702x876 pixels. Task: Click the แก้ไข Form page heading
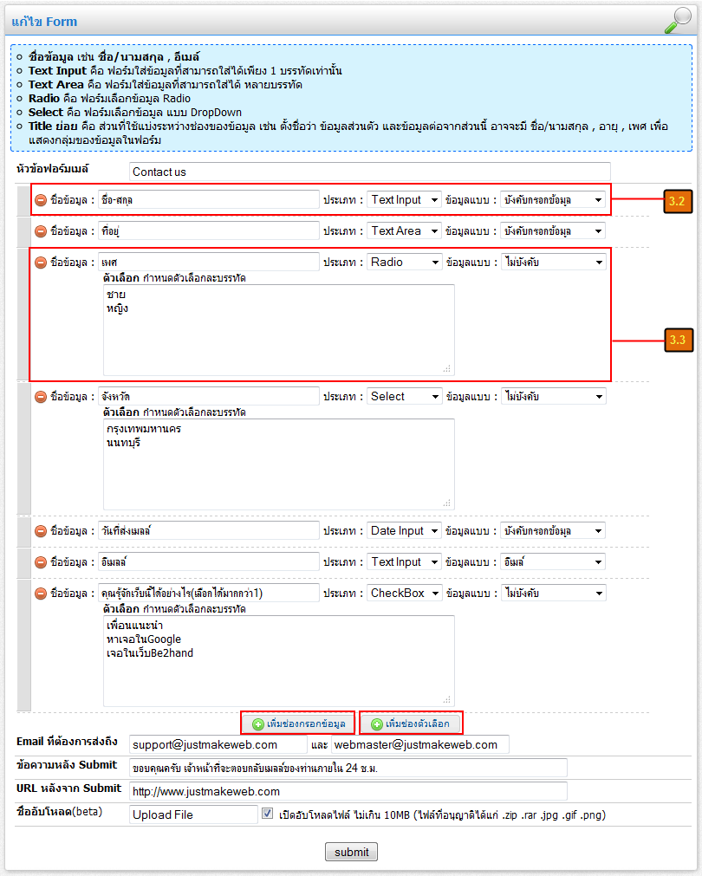pyautogui.click(x=44, y=22)
